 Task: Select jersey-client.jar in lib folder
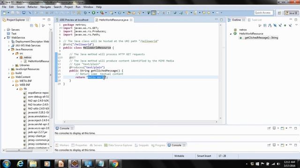(x=37, y=136)
